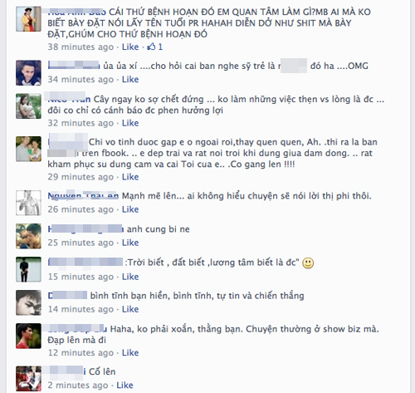Open silhouette avatar beside 'Trời biết' comment
This screenshot has width=415, height=393.
(x=28, y=269)
